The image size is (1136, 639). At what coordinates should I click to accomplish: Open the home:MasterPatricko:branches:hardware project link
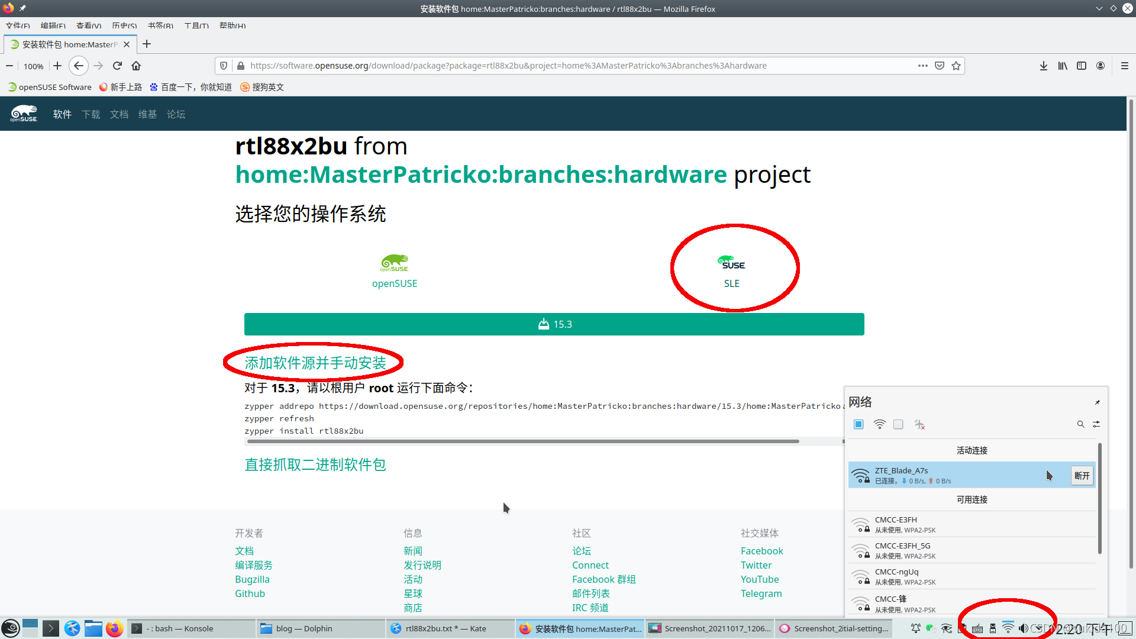[x=481, y=175]
